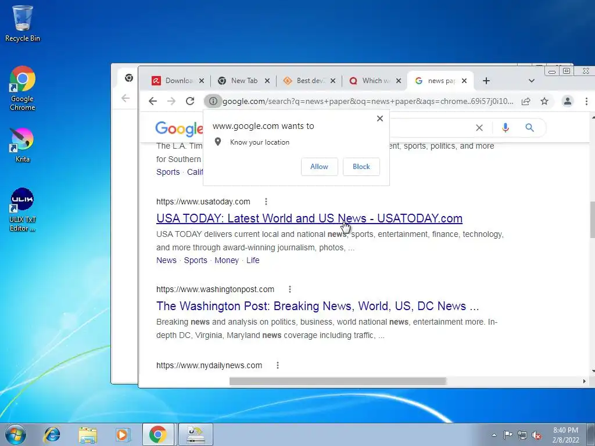The height and width of the screenshot is (446, 595).
Task: Click the Chrome taskbar button
Action: point(158,434)
